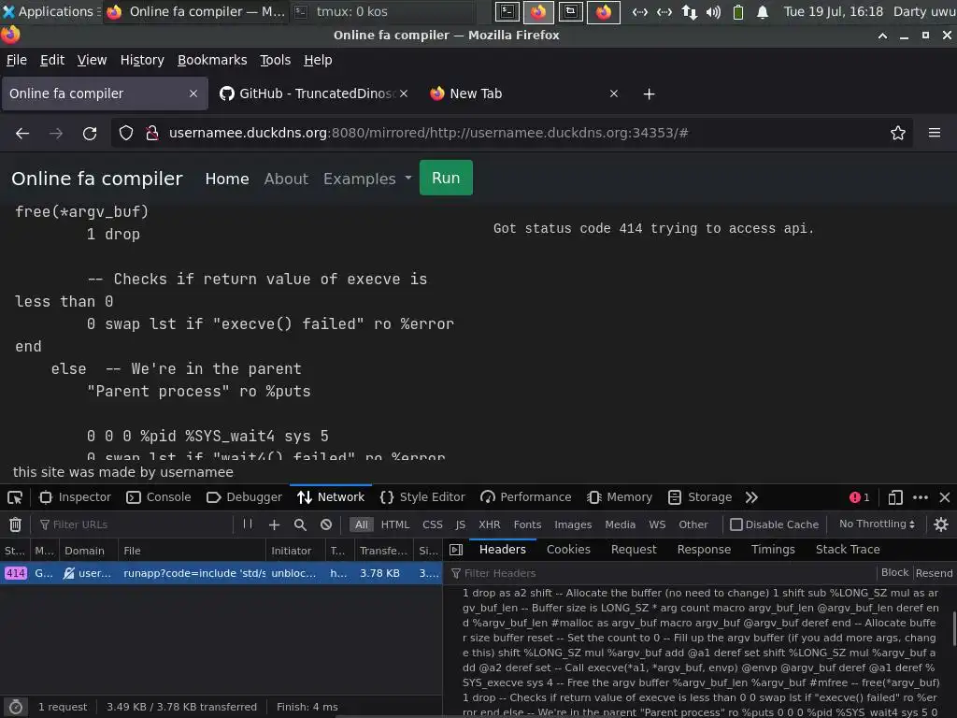This screenshot has width=957, height=718.
Task: Clear the network log with trash icon
Action: [15, 524]
